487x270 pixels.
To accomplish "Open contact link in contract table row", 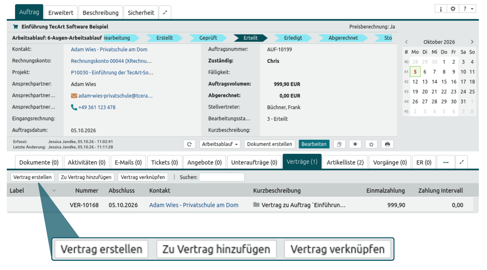I will [x=194, y=205].
